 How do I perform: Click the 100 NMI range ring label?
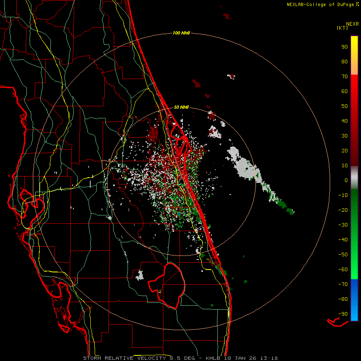pos(181,33)
